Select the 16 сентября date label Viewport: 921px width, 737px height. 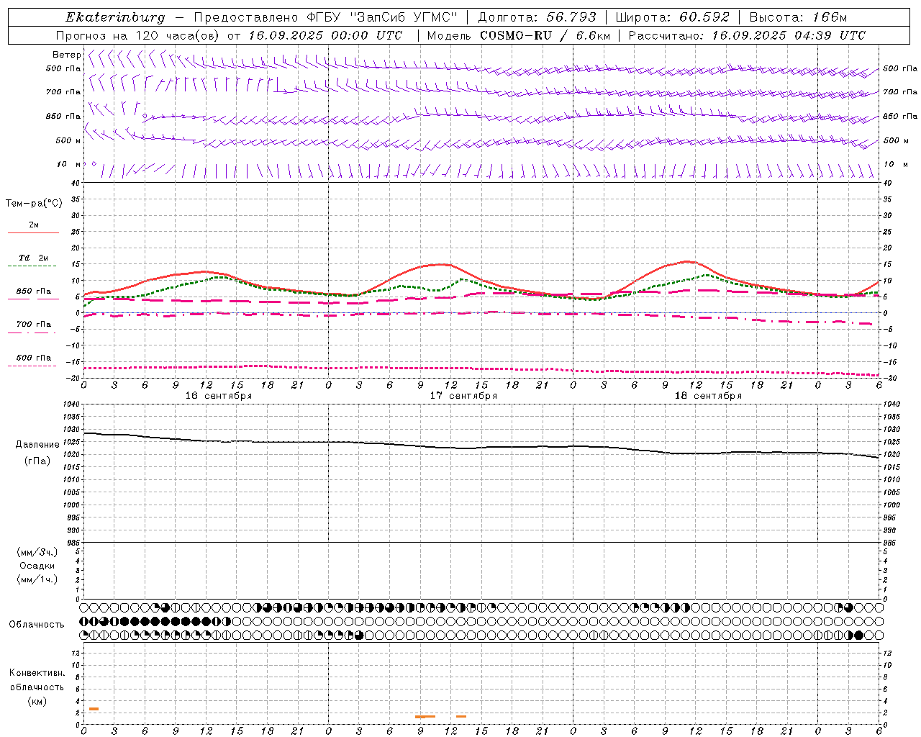point(218,395)
